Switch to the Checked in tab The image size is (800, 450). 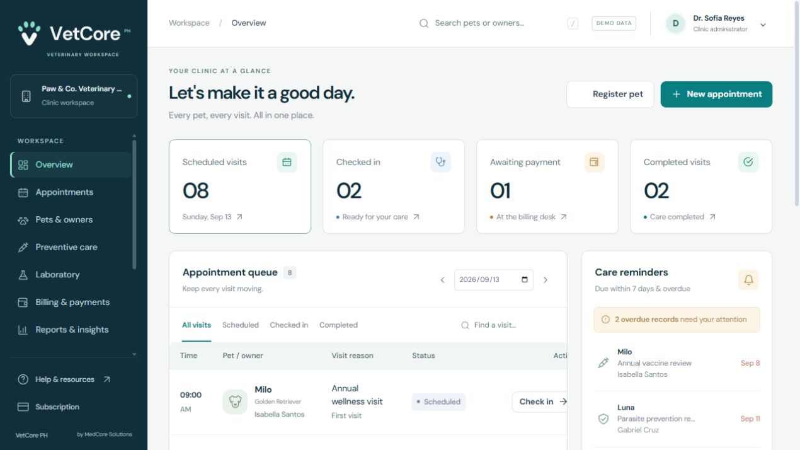(x=289, y=325)
